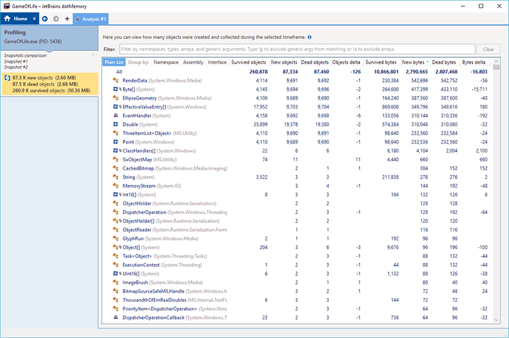Click the info icon beside Snapshots comparison
The image size is (509, 338).
pos(94,55)
